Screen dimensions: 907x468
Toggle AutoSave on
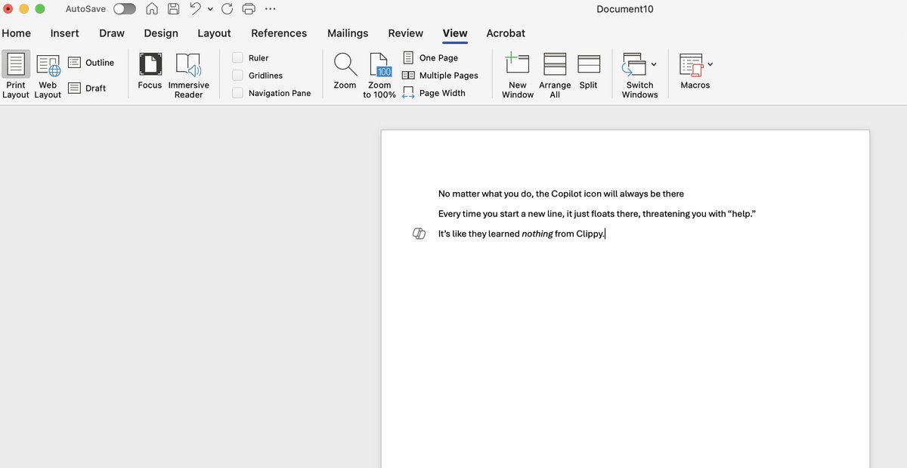click(123, 8)
